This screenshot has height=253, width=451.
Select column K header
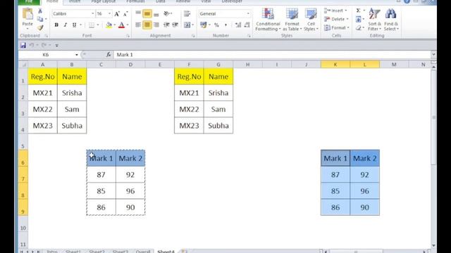coord(335,65)
